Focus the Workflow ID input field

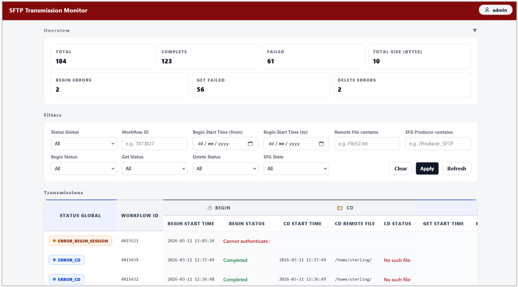[154, 143]
